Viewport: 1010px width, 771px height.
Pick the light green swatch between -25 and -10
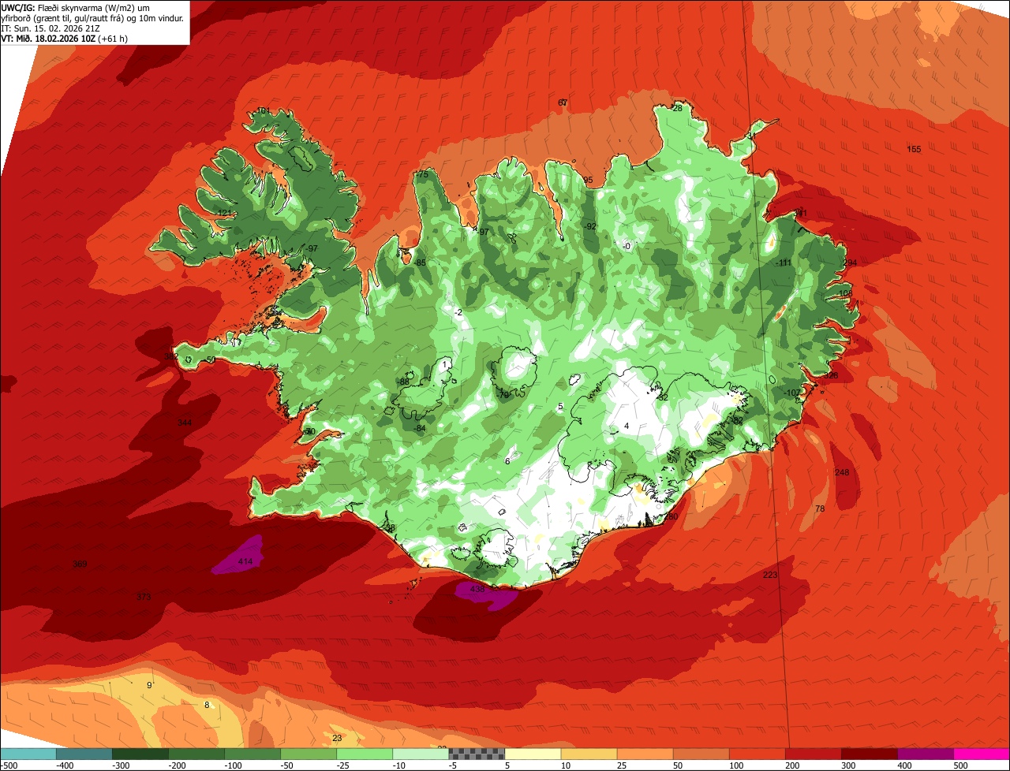pyautogui.click(x=365, y=754)
